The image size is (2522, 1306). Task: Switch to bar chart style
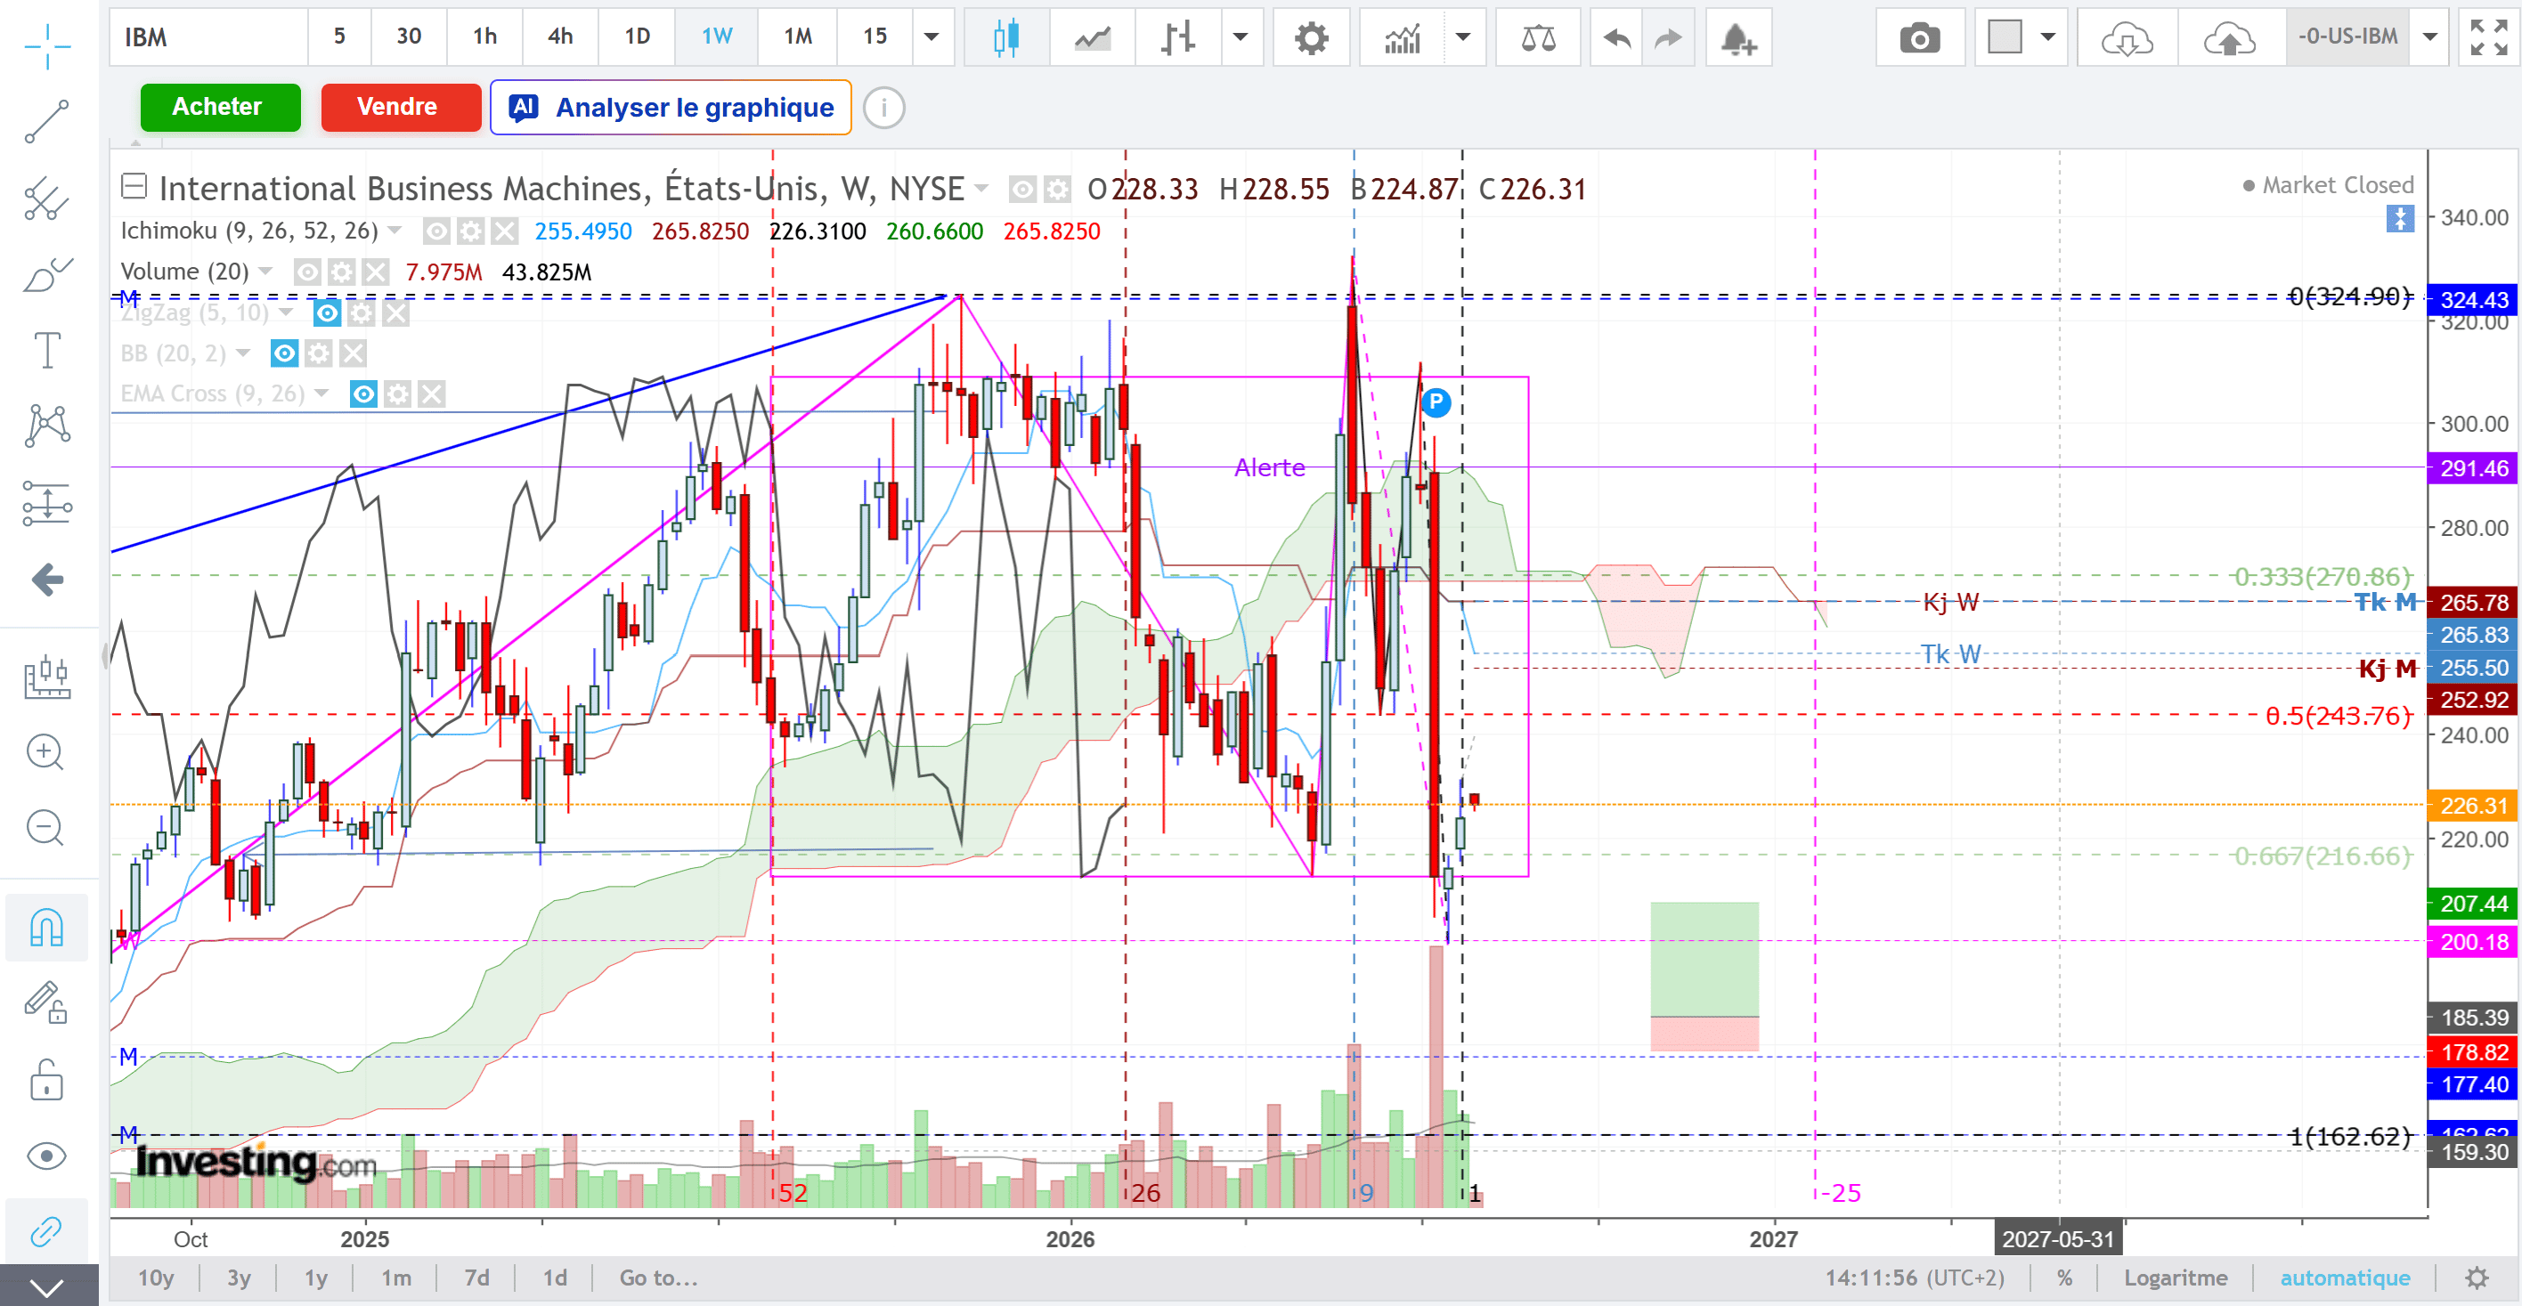pos(1178,37)
